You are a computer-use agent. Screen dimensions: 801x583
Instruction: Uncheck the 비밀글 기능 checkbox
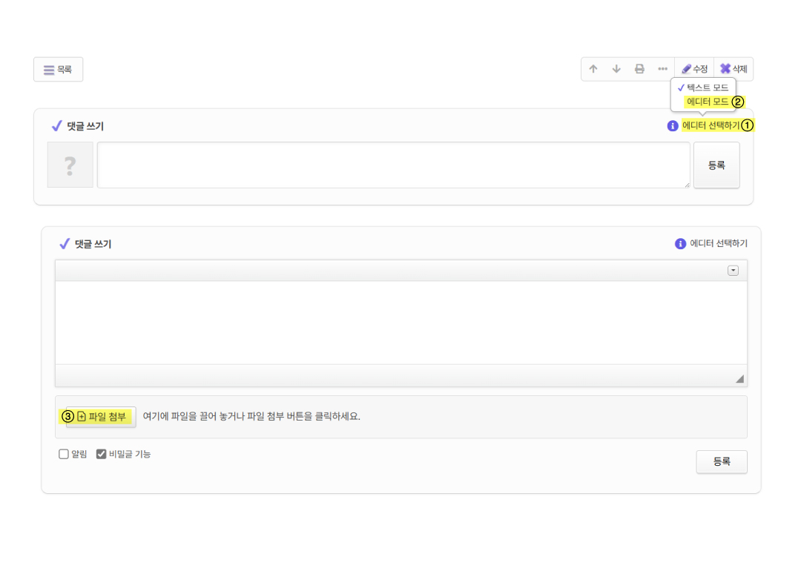[102, 454]
